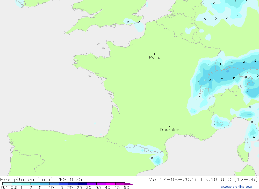The height and width of the screenshot is (189, 259).
Task: Pick the legend swatch between 5 and 10
Action: (45, 184)
